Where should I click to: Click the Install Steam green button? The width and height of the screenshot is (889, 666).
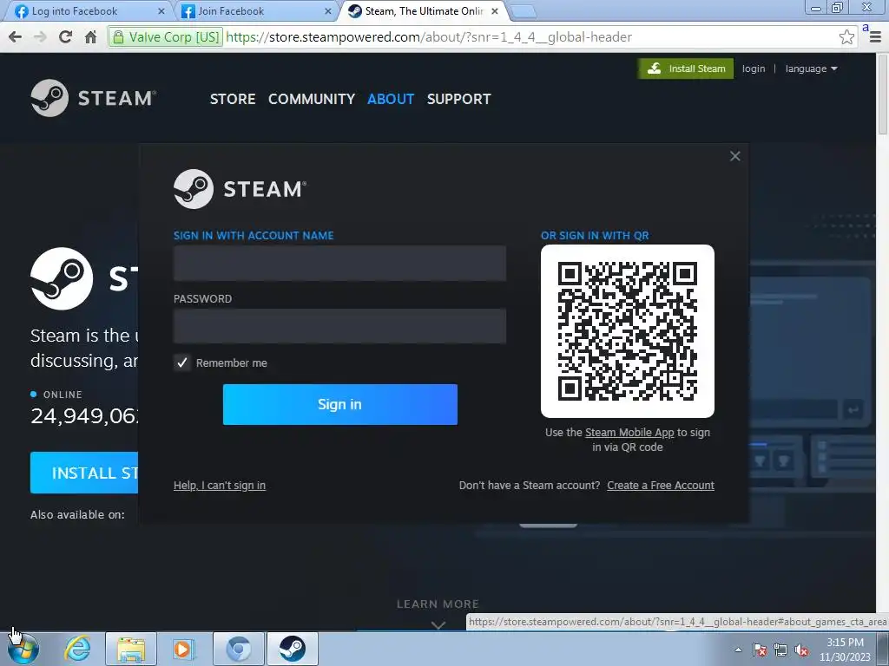(x=686, y=69)
